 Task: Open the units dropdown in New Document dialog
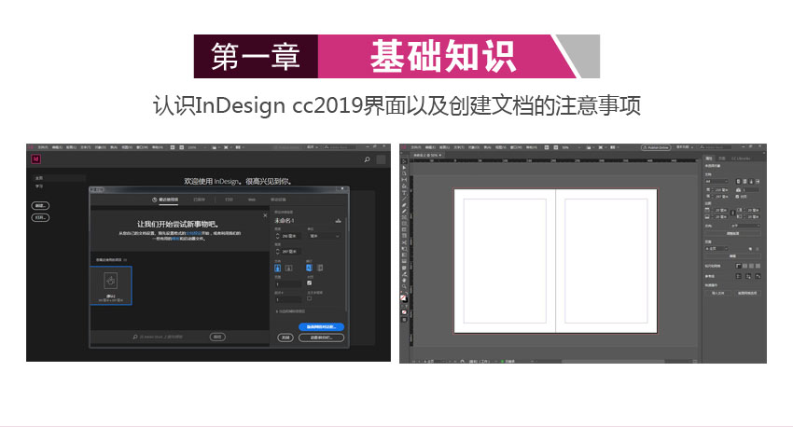tap(325, 236)
